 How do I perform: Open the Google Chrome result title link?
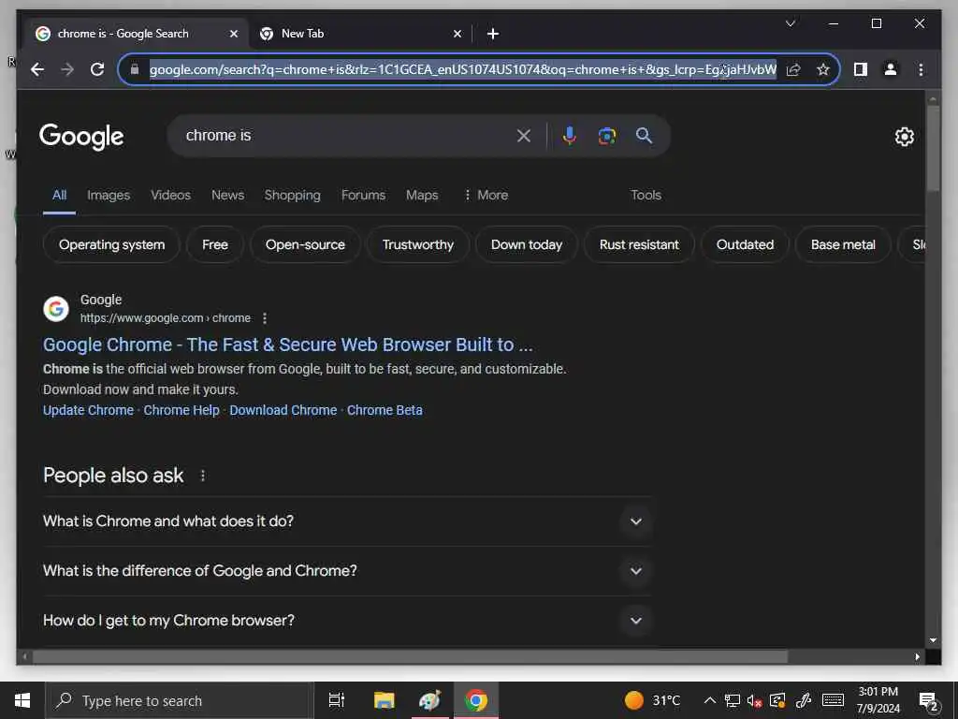coord(288,345)
